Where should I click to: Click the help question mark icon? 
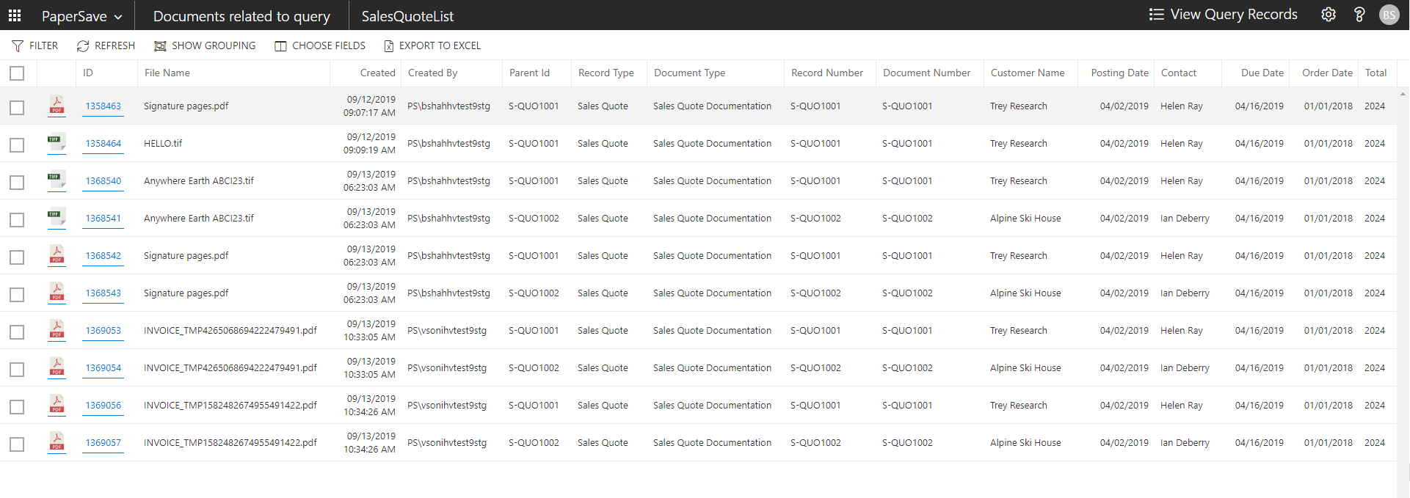[1359, 15]
